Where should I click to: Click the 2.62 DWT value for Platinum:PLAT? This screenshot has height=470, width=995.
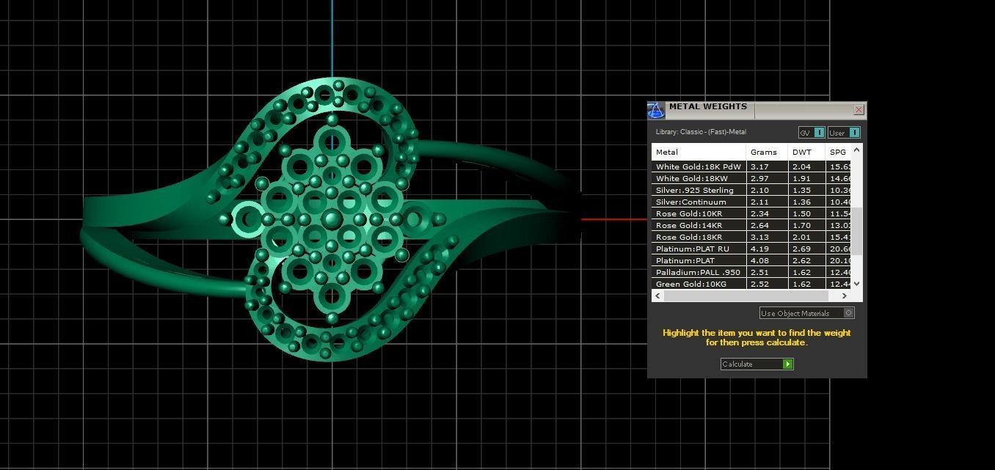[801, 260]
